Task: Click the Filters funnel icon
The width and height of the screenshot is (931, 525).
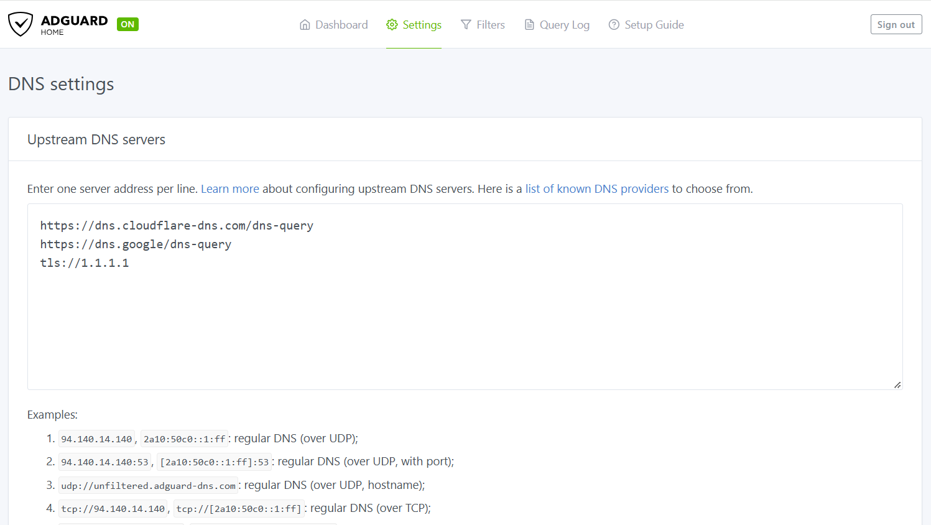Action: (466, 25)
